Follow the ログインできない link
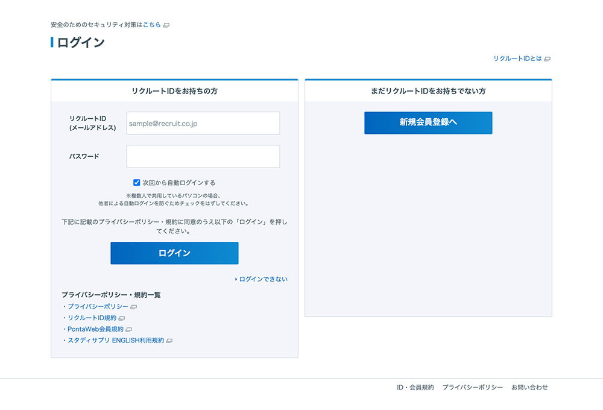 point(264,280)
